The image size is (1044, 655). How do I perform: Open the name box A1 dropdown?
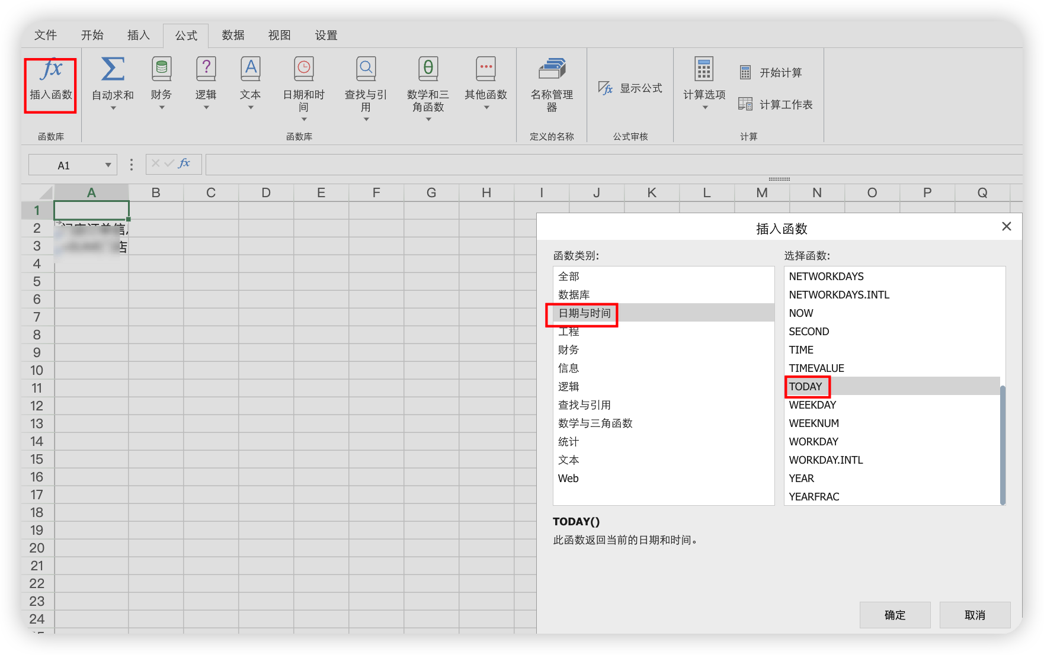(108, 165)
